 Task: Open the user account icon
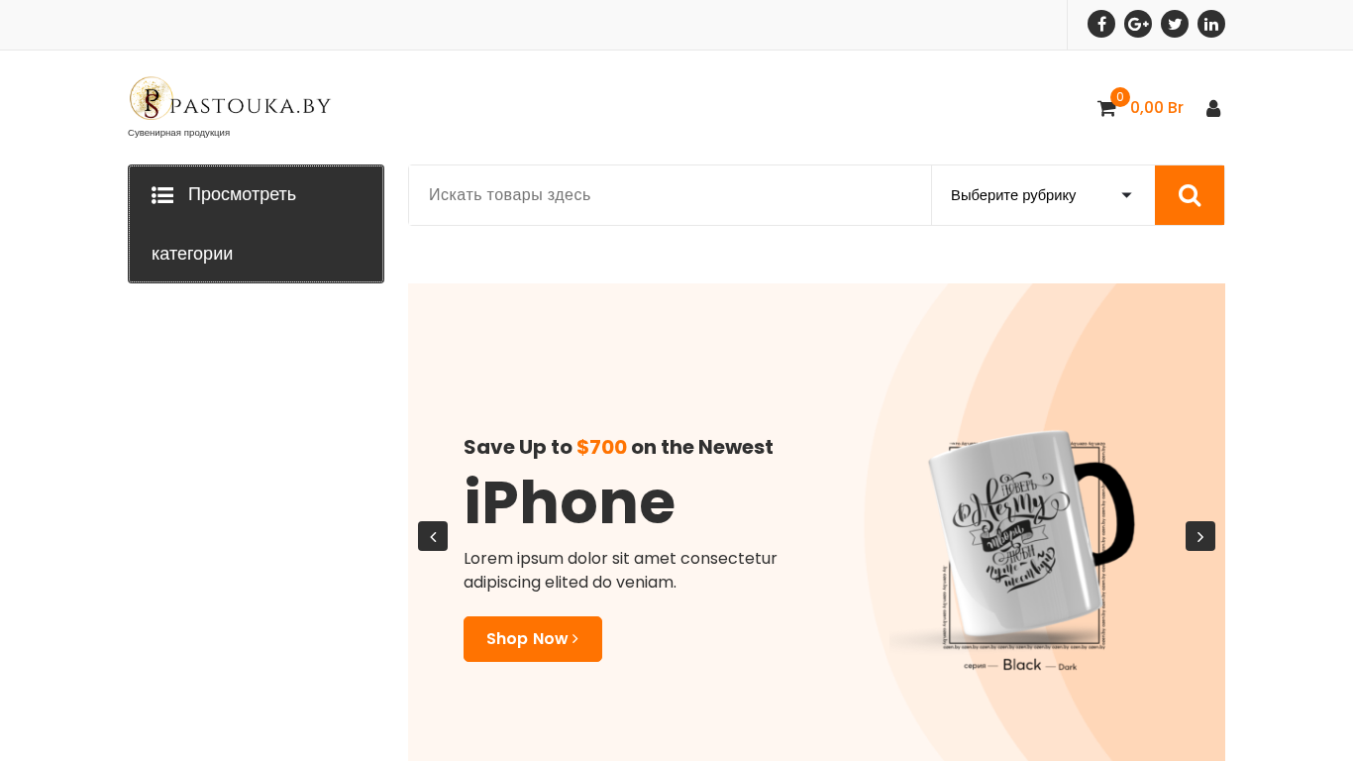[1213, 108]
